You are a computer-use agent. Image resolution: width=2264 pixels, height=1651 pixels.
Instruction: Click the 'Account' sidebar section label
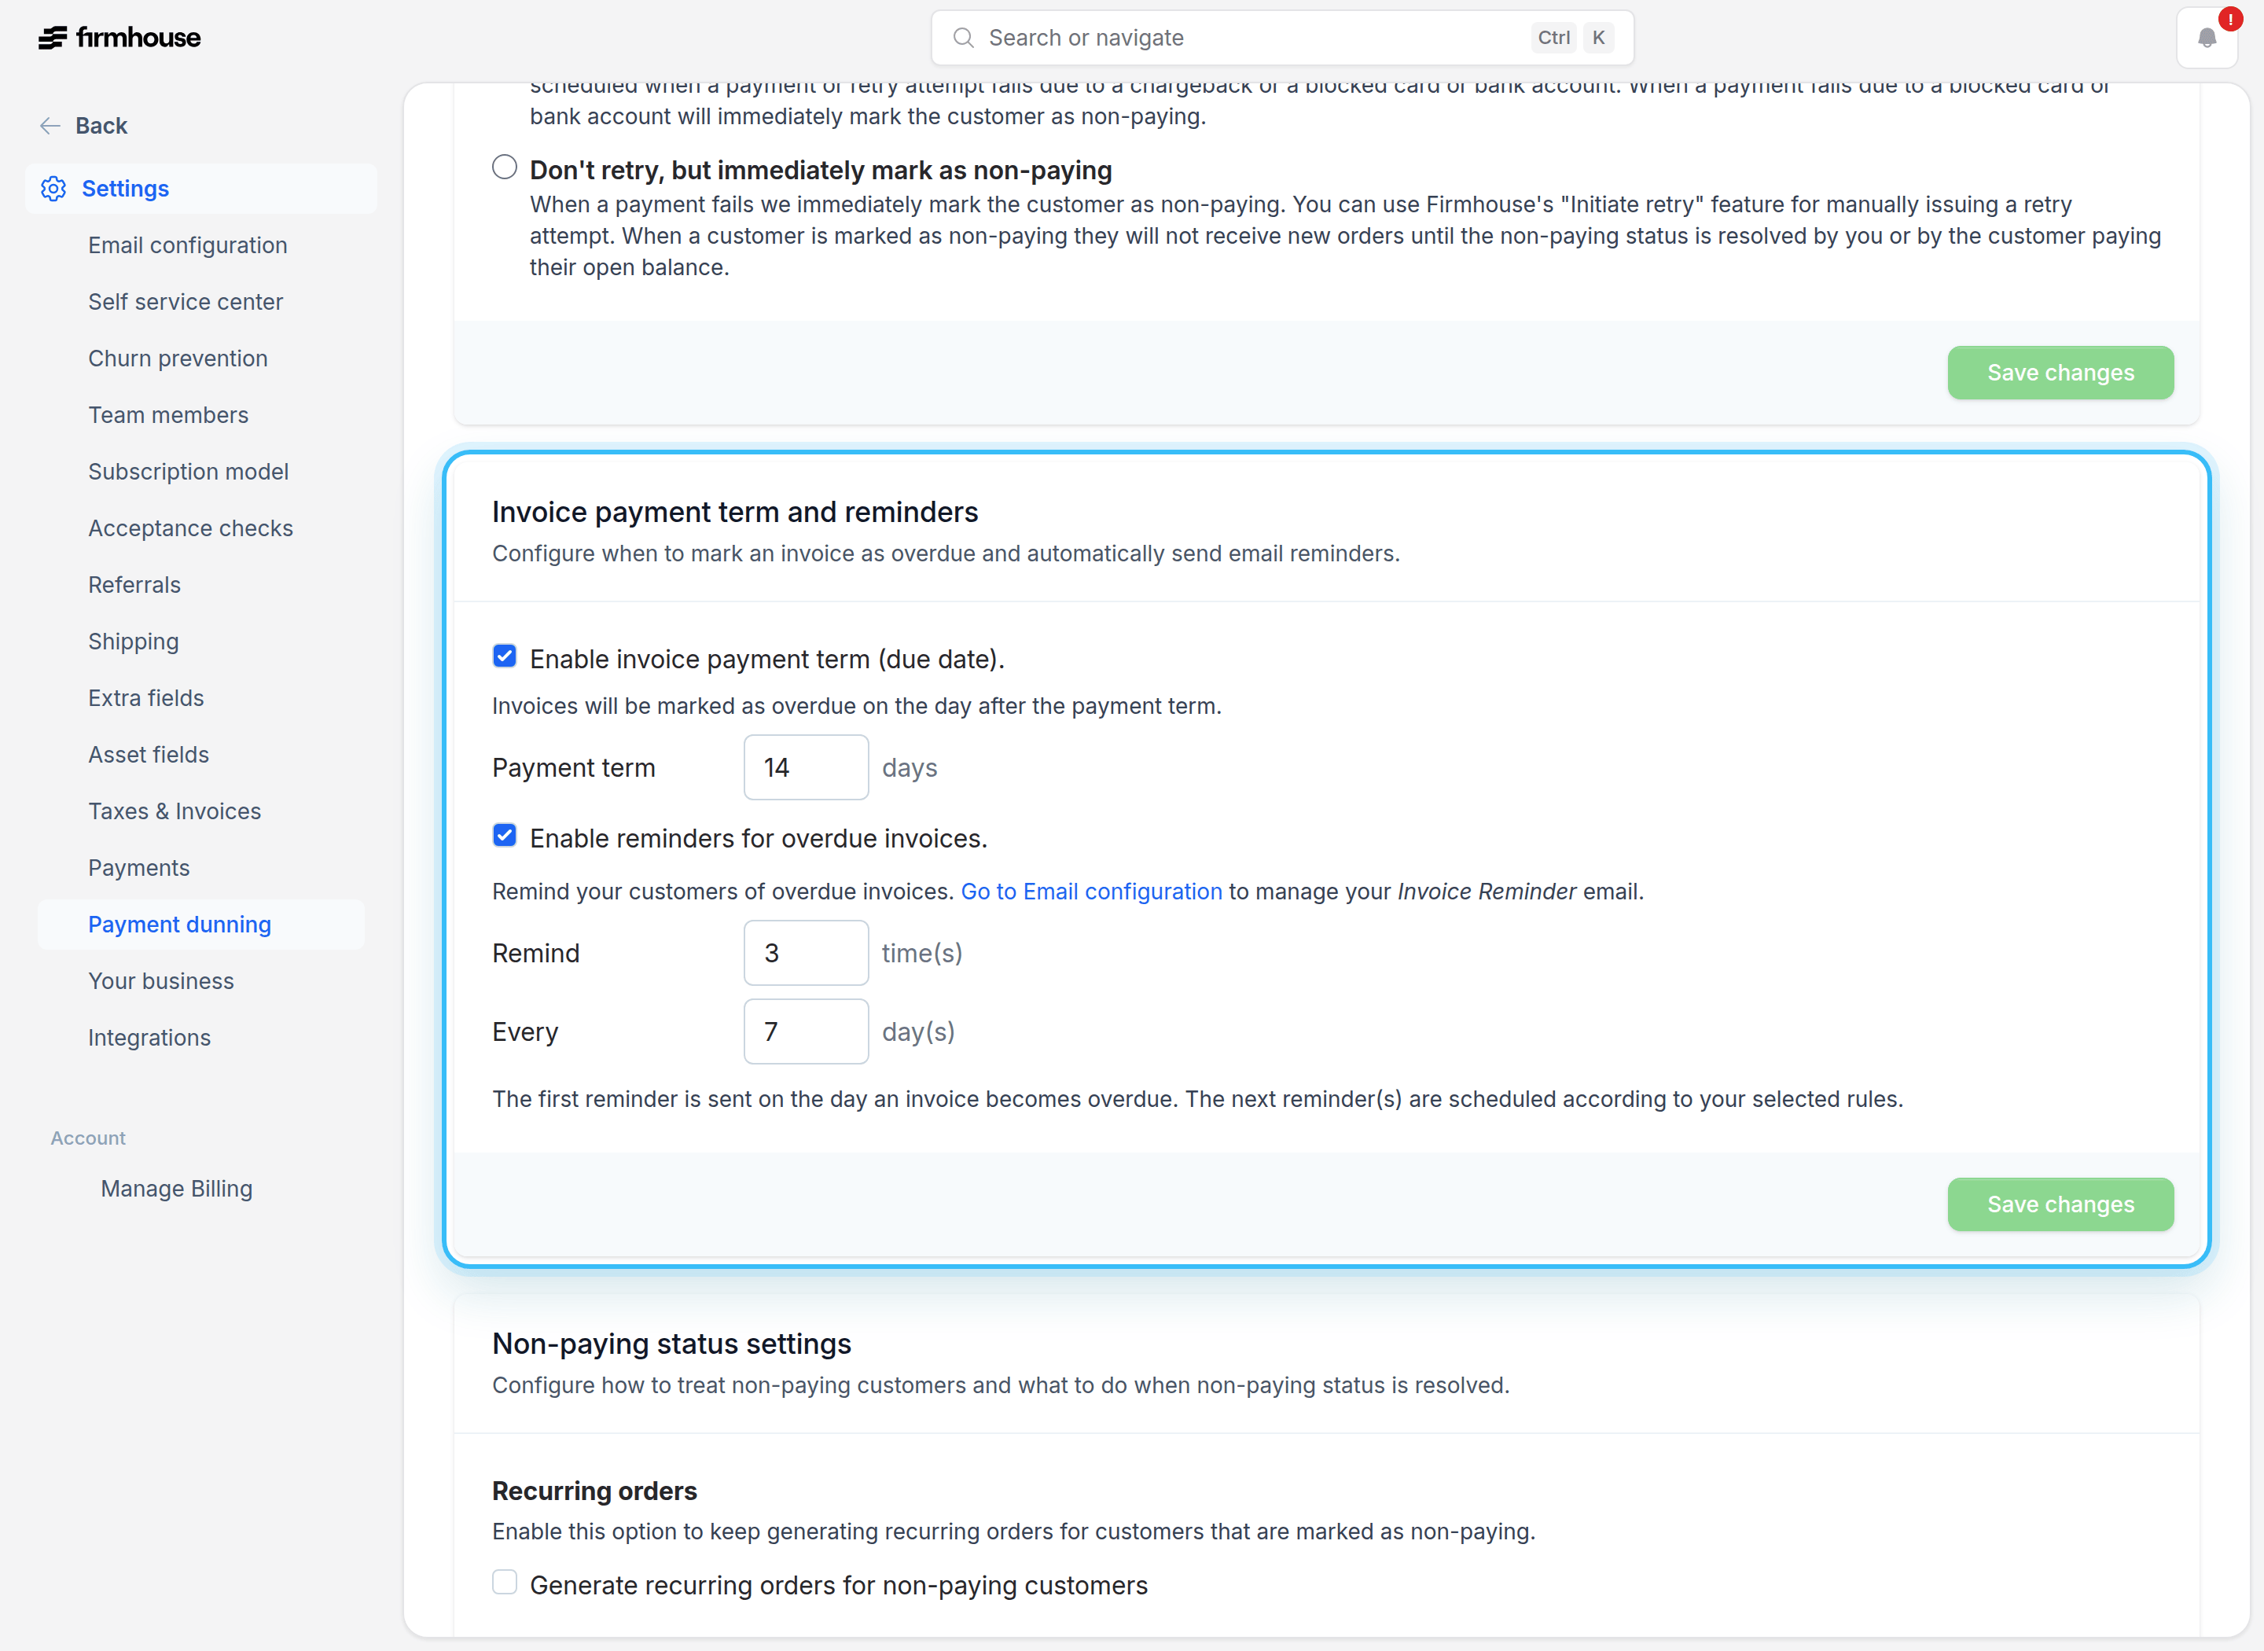point(88,1138)
